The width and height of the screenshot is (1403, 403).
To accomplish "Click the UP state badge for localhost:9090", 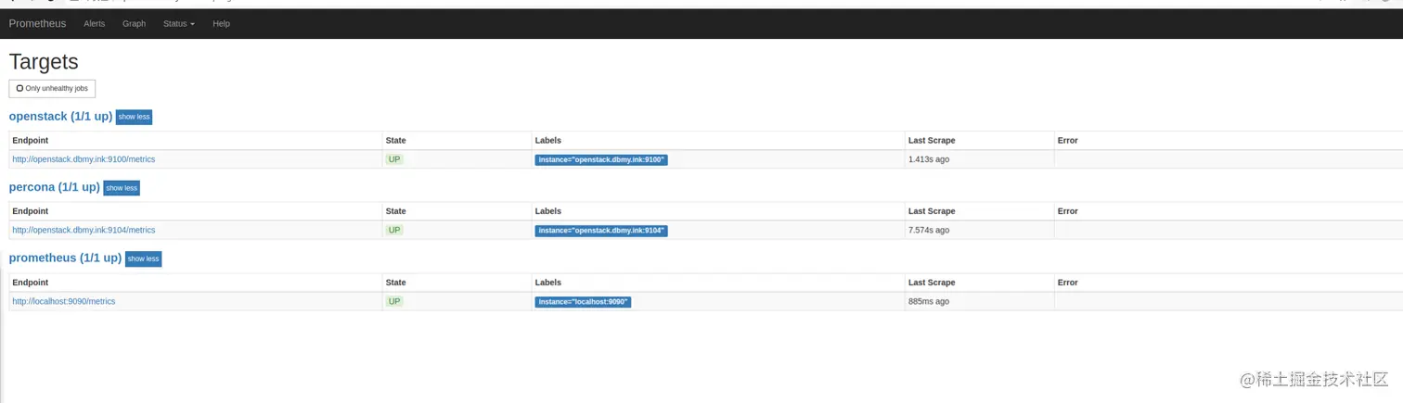I will (x=394, y=301).
